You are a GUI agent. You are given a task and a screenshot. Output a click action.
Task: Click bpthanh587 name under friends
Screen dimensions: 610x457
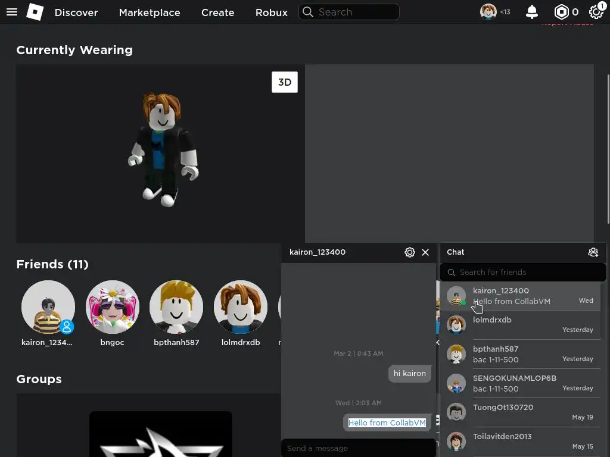tap(176, 342)
